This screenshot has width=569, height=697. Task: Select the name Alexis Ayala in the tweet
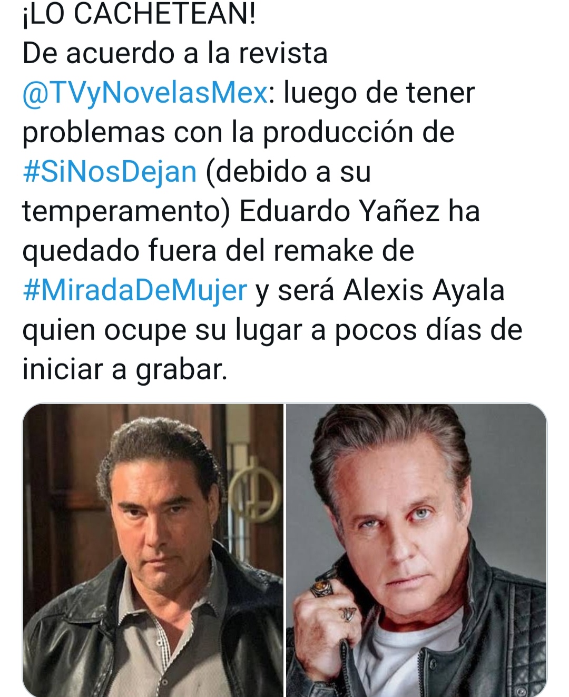pyautogui.click(x=424, y=291)
